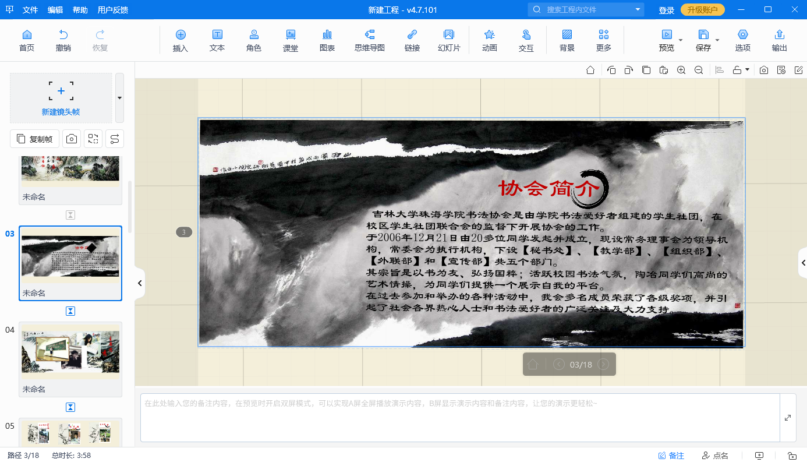Open the 插入 insert tool
Screen dimensions: 807x462
click(x=180, y=41)
